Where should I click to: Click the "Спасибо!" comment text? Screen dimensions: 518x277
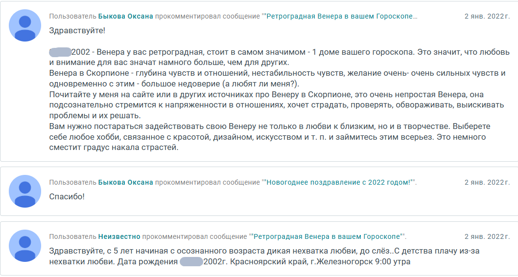tap(67, 196)
